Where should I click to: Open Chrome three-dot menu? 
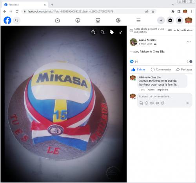click(191, 11)
